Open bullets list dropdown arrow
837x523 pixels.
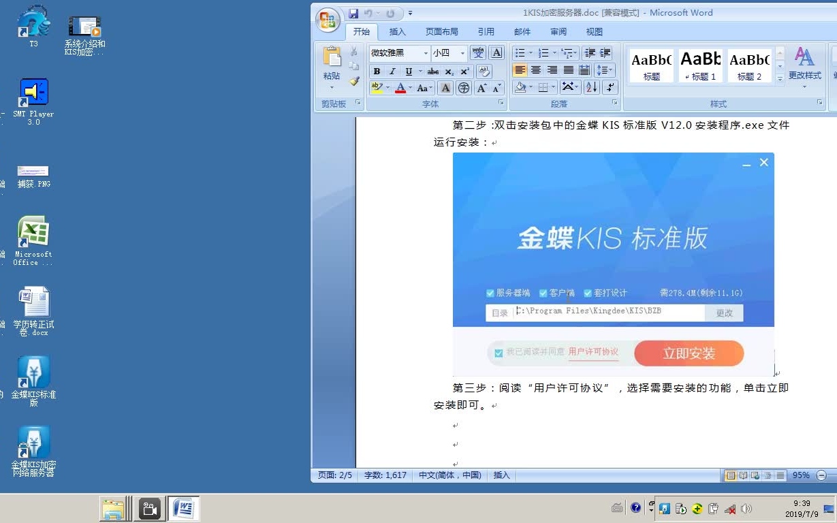click(530, 52)
